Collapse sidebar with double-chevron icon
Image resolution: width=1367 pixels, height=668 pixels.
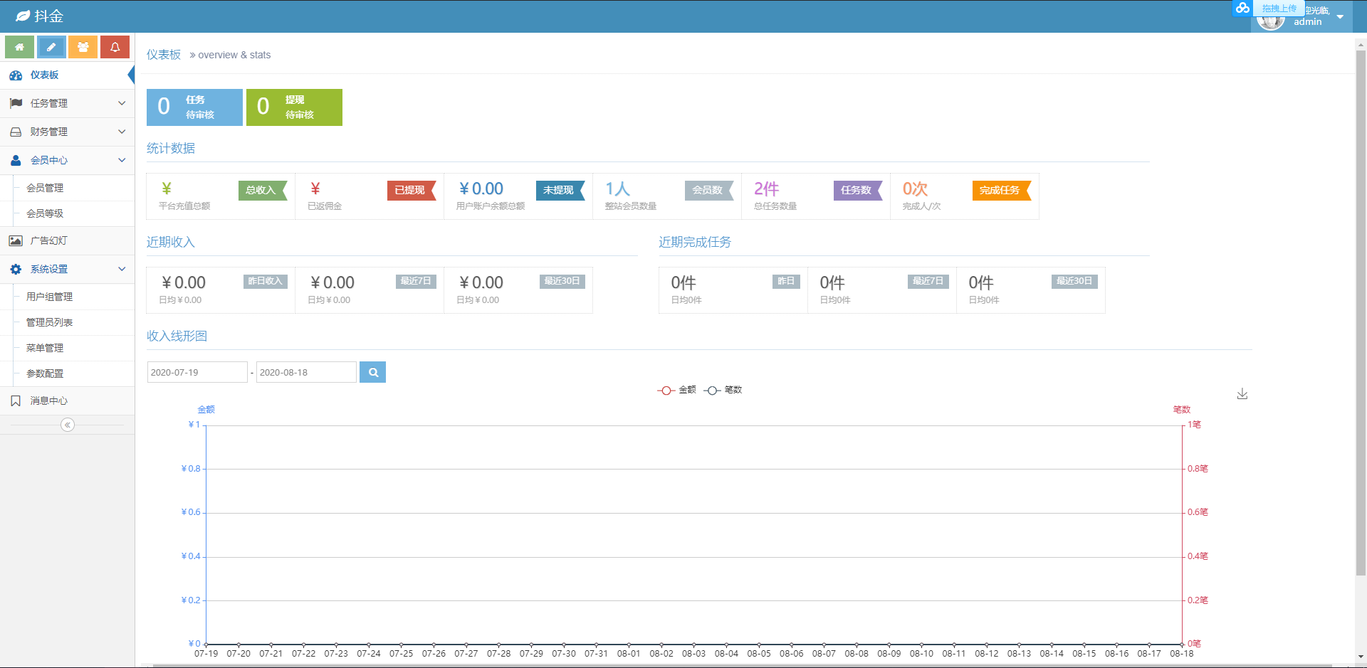tap(68, 425)
